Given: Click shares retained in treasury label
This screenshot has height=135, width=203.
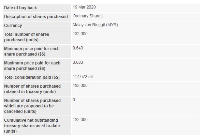Looking at the screenshot, I should pyautogui.click(x=32, y=89).
